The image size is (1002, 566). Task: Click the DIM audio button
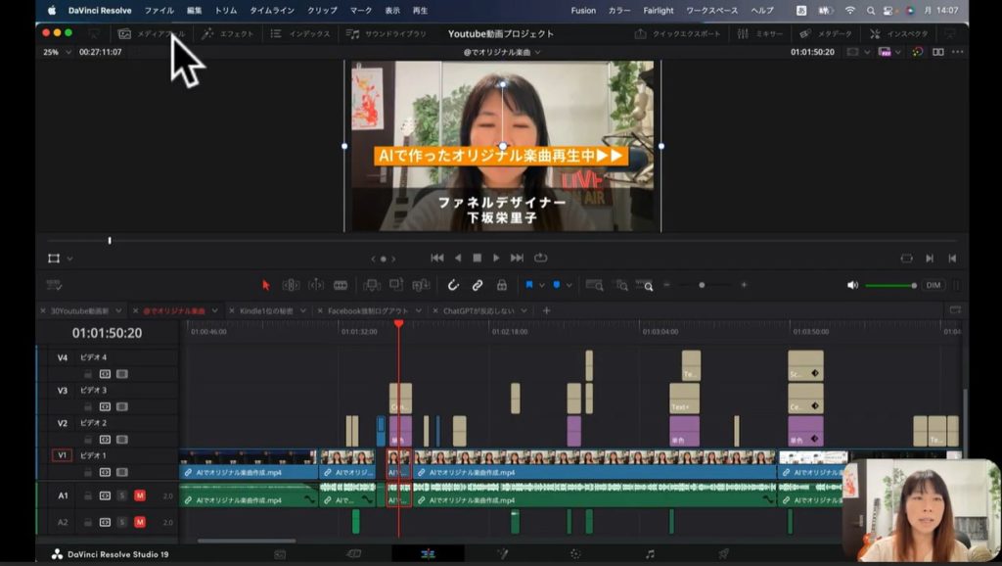pyautogui.click(x=933, y=285)
